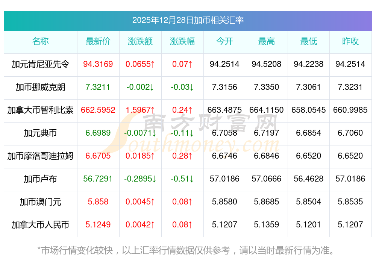
Task: Click the latest price 6.6705
Action: coord(98,156)
